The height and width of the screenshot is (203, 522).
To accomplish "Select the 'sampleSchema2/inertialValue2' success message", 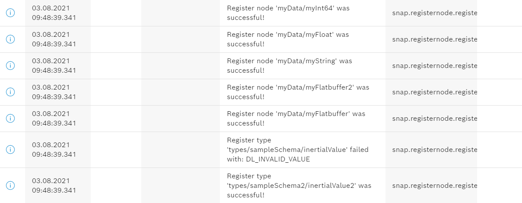I will 299,185.
